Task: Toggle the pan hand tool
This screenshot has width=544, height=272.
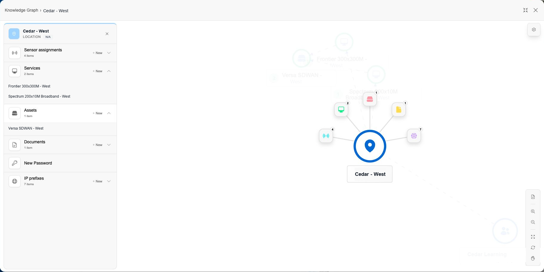Action: (533, 258)
